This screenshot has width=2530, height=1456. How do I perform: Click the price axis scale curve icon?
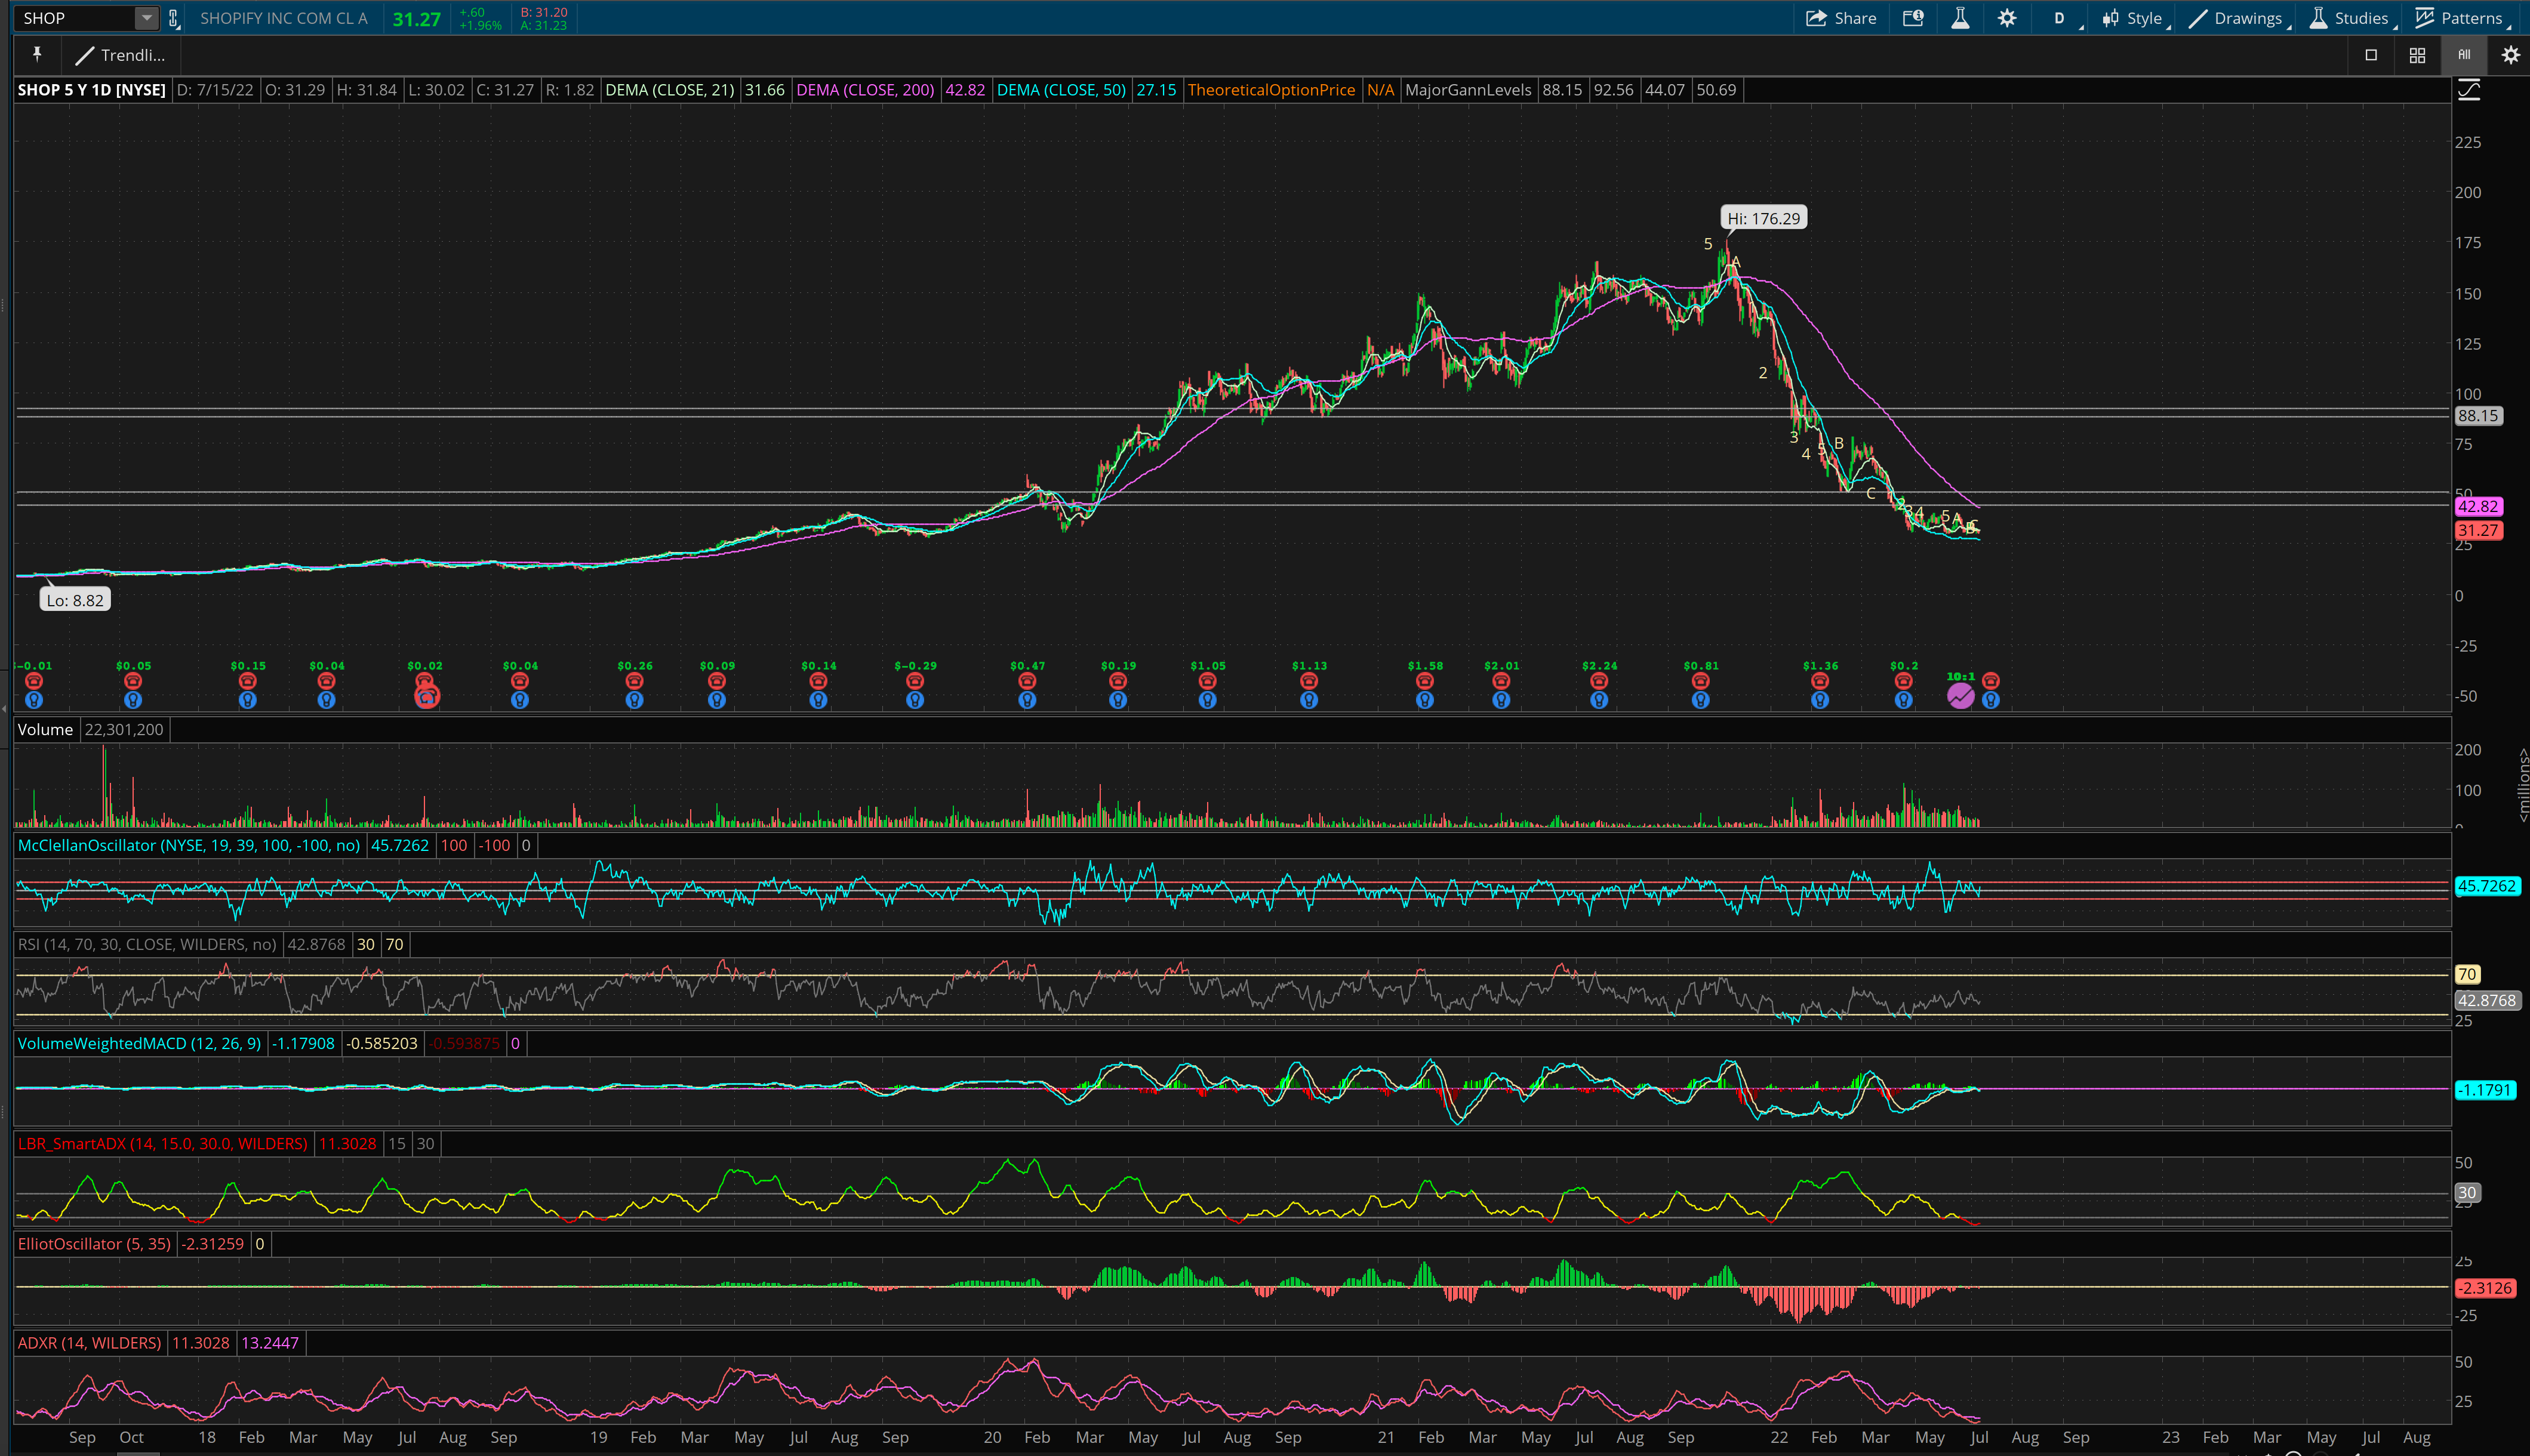pyautogui.click(x=2469, y=90)
